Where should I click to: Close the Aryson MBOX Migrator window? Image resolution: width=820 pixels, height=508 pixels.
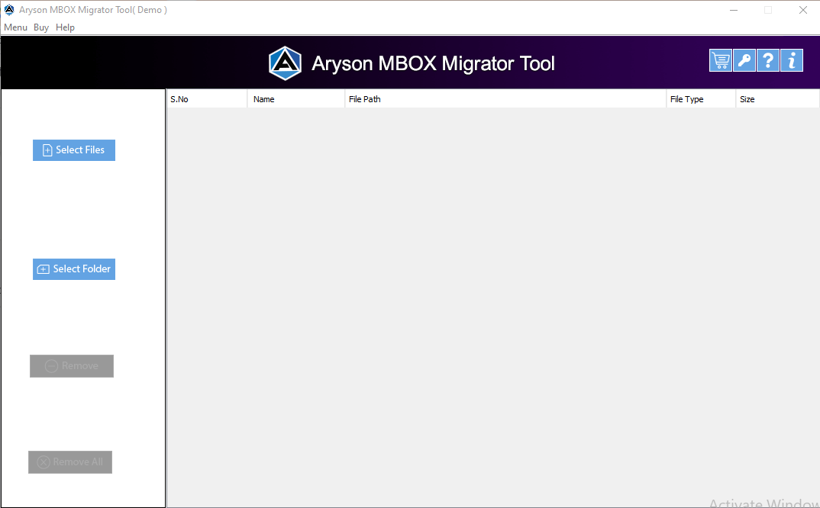tap(802, 10)
